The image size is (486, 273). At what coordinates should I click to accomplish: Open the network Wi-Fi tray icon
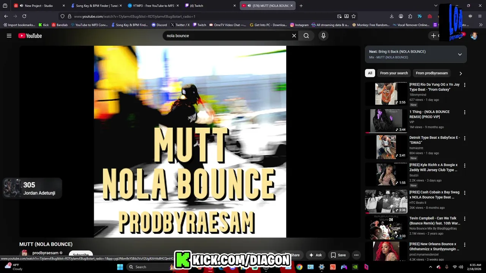(x=455, y=267)
